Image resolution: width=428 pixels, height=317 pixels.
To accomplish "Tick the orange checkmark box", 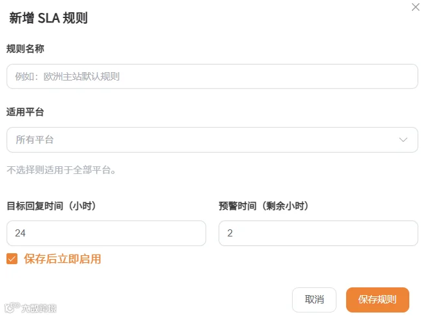I will tap(12, 258).
